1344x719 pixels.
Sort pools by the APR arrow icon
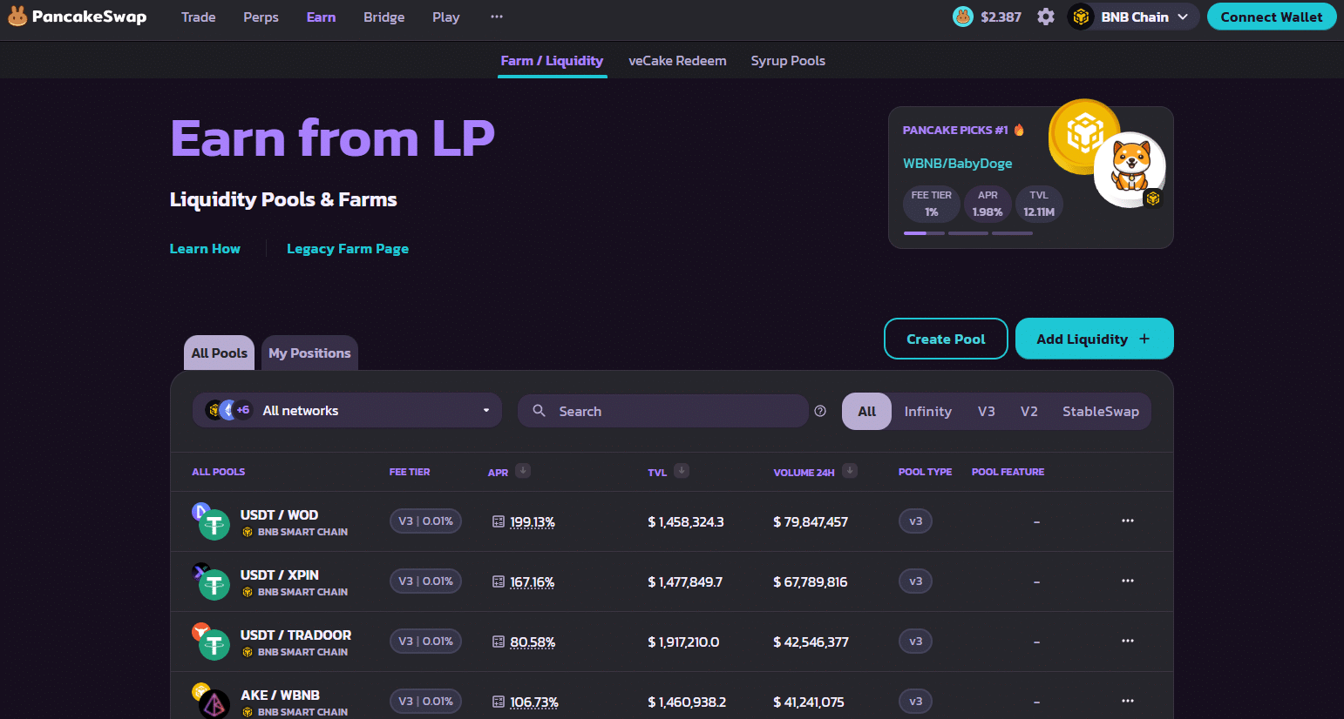coord(523,471)
